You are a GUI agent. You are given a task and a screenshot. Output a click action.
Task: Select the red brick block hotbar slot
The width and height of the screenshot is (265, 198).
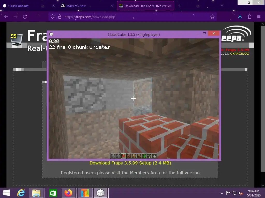click(123, 156)
